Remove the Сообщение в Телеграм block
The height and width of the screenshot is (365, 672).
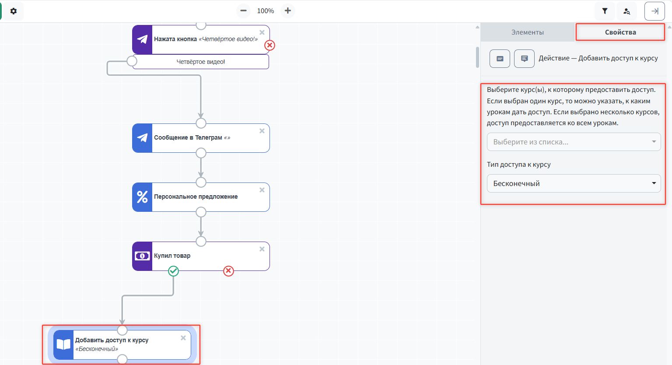(x=262, y=131)
